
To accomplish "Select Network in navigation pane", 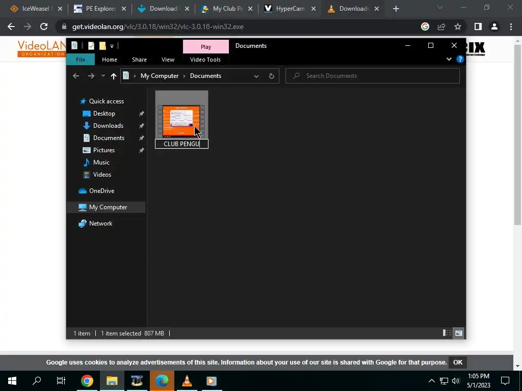I will tap(100, 224).
